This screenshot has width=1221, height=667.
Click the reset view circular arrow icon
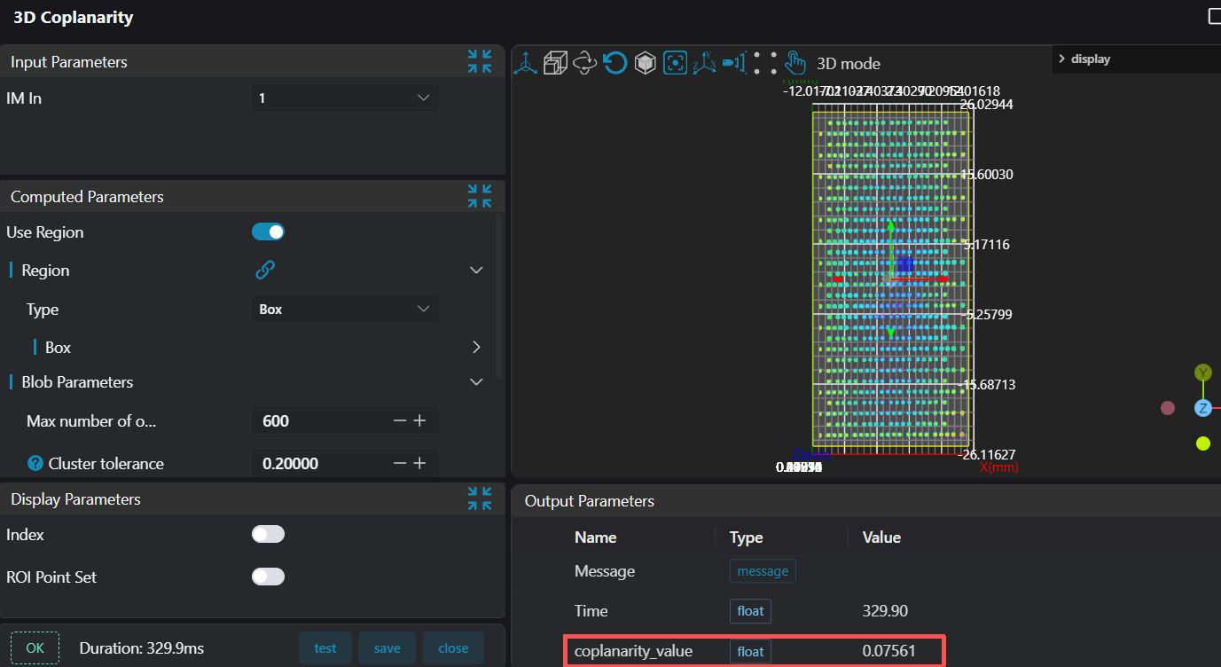click(614, 63)
